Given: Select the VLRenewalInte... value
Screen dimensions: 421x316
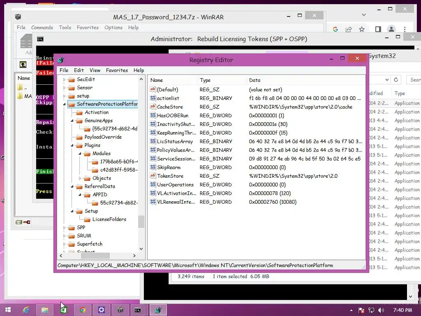Looking at the screenshot, I should coord(176,202).
